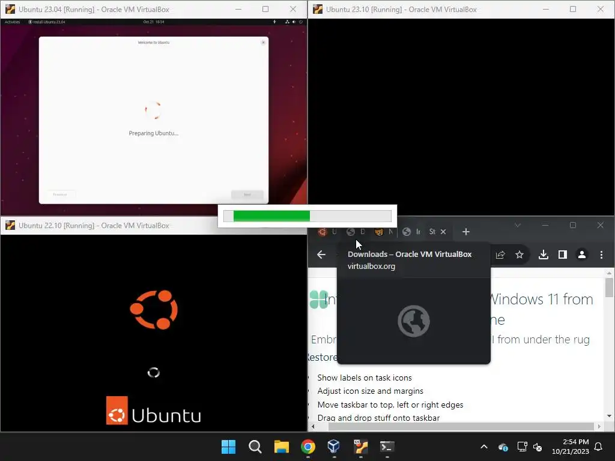Toggle Chrome side panel
The width and height of the screenshot is (615, 461).
click(x=562, y=255)
